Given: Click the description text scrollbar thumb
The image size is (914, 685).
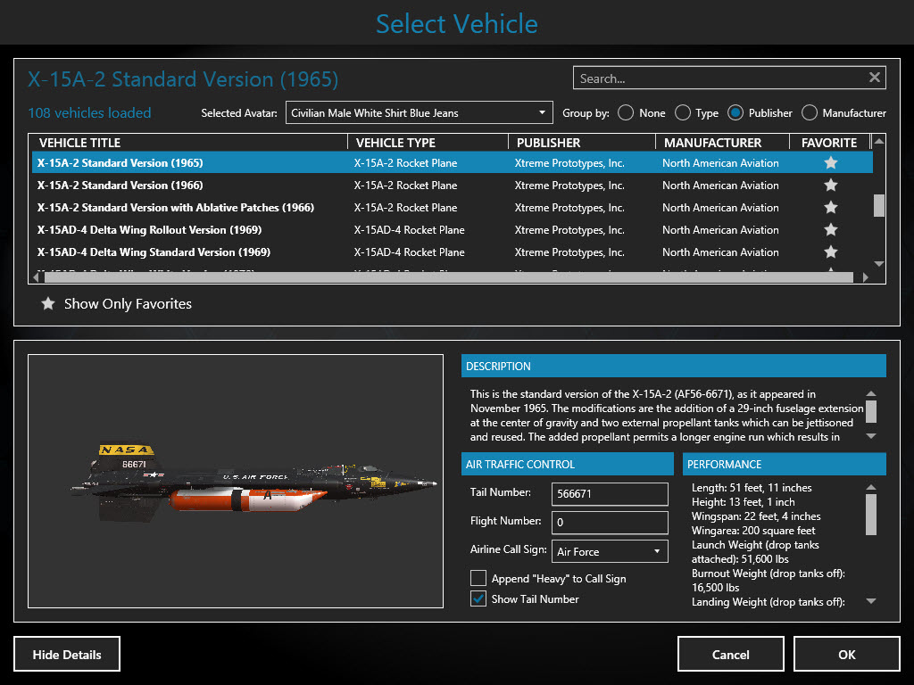Looking at the screenshot, I should click(x=871, y=410).
